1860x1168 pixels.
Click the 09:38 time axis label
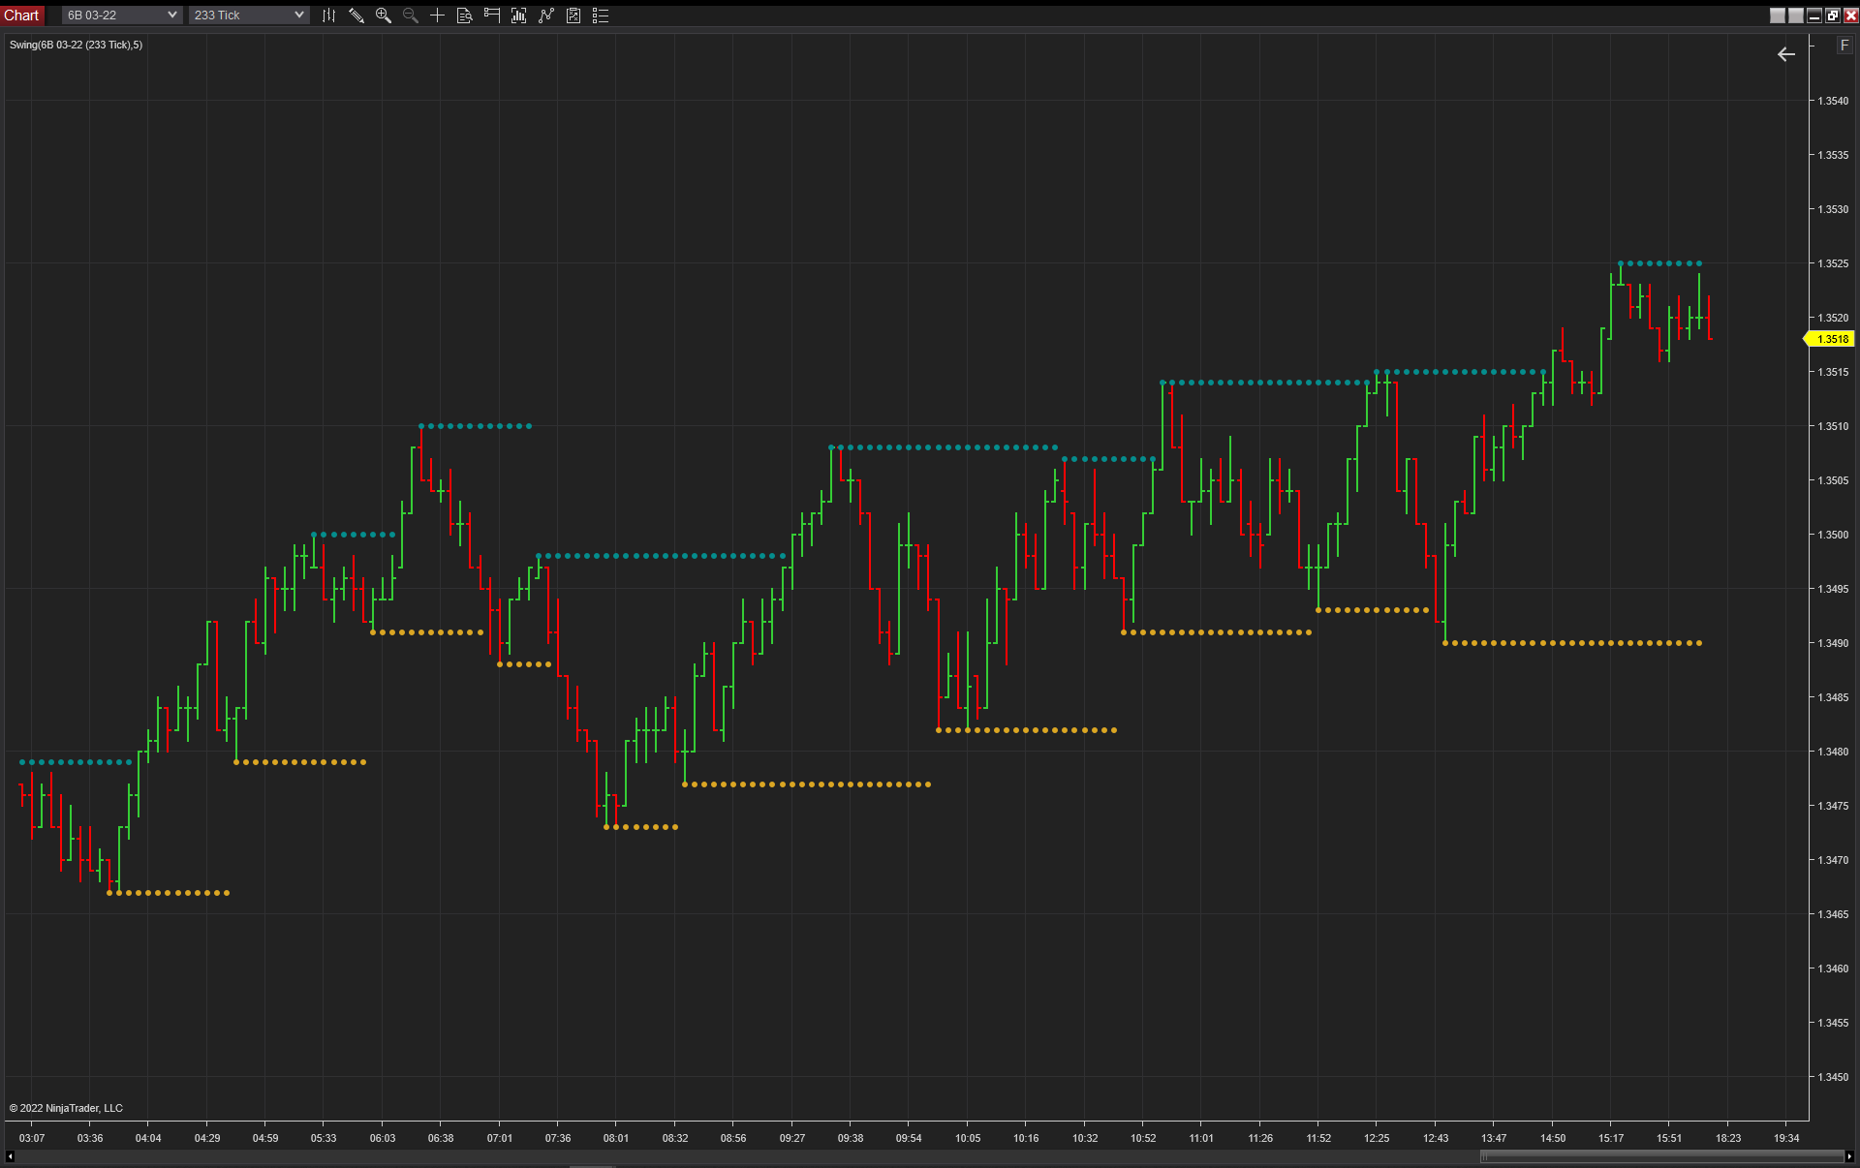coord(851,1138)
